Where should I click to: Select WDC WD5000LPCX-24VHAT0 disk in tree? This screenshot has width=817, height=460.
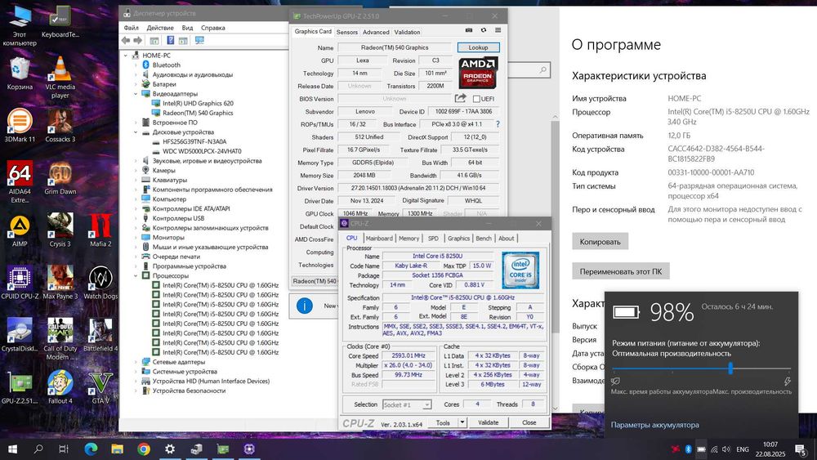[202, 151]
